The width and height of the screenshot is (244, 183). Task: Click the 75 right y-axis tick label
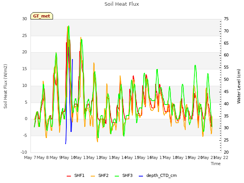[226, 19]
